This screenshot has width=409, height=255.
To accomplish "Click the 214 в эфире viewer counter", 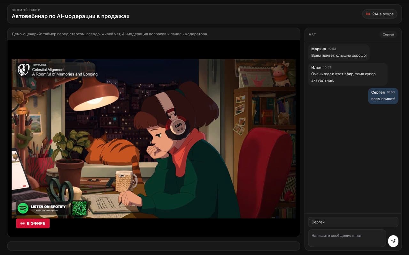I will [x=380, y=14].
